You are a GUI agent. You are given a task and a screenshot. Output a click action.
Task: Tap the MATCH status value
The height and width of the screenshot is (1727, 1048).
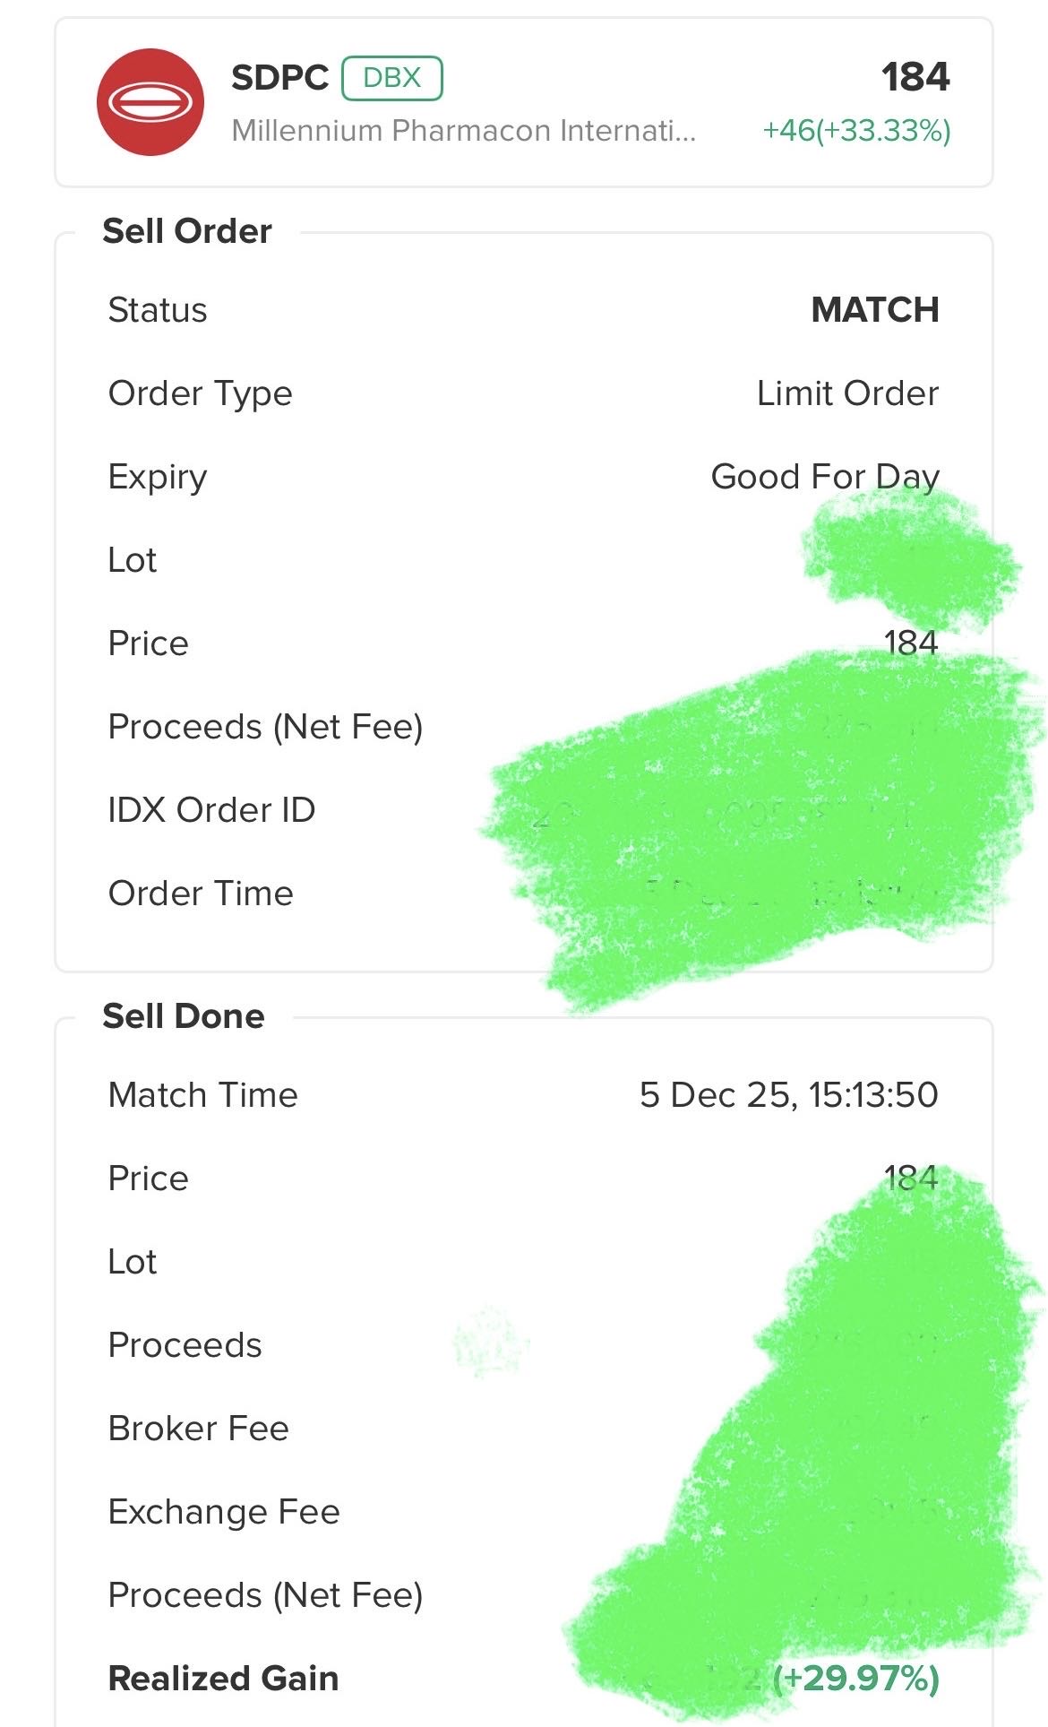(874, 310)
